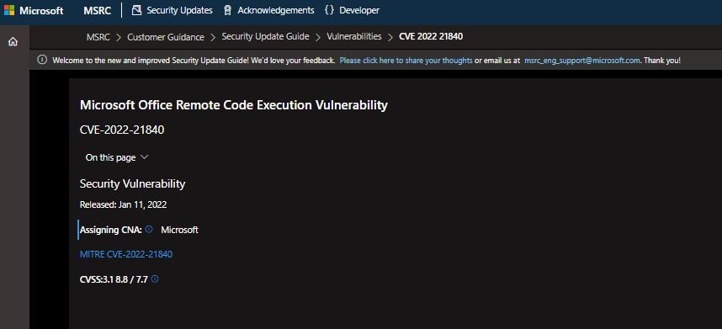
Task: Click the Microsoft four-color logo
Action: [9, 10]
